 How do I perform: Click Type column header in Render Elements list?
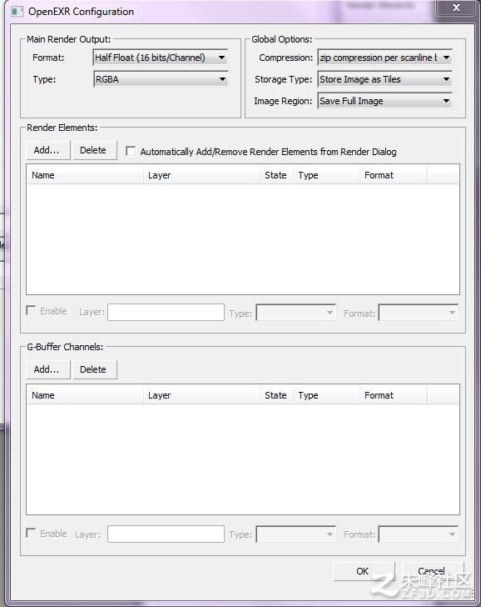[x=326, y=175]
